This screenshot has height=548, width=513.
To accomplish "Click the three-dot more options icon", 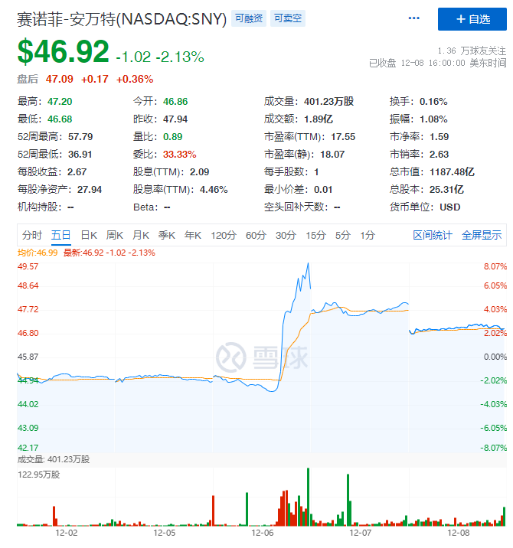I will click(x=414, y=18).
